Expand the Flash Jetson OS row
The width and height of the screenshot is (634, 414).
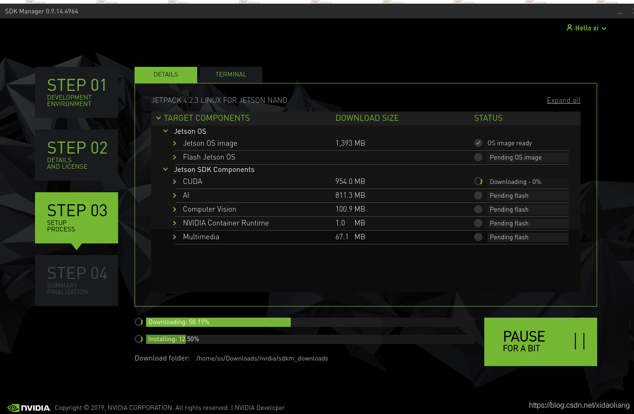(175, 157)
